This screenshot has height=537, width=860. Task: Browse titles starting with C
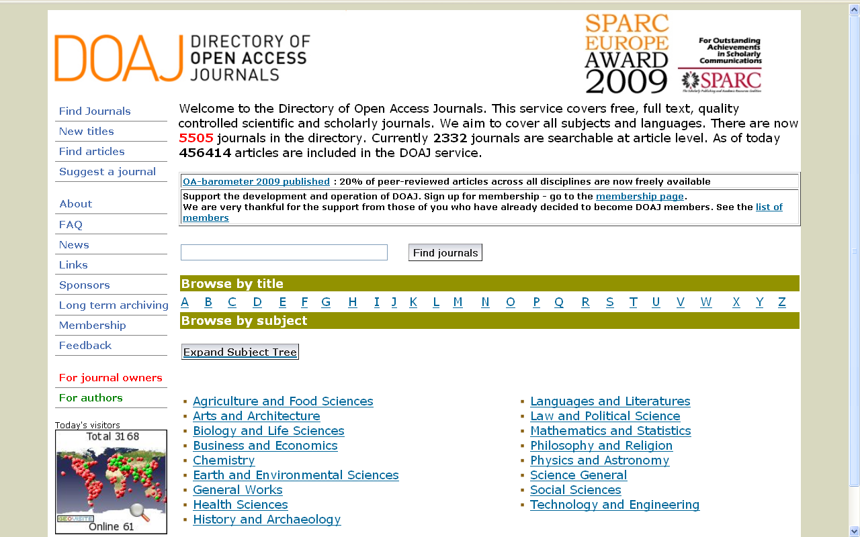(232, 302)
